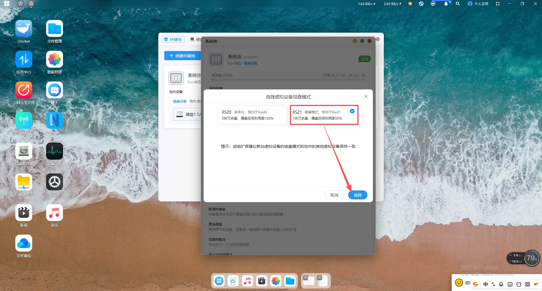Close the 选择虚拟设备组盘模式 dialog
The image size is (542, 291).
pos(366,96)
